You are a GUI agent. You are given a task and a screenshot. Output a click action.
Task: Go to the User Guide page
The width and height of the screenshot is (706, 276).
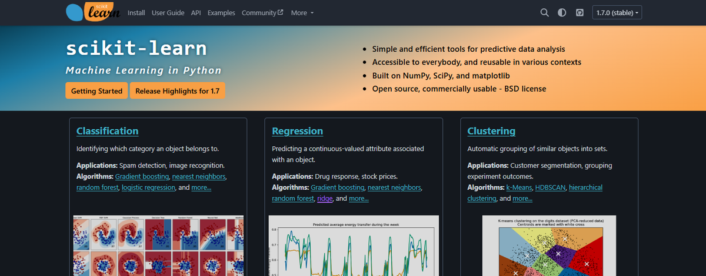[168, 12]
